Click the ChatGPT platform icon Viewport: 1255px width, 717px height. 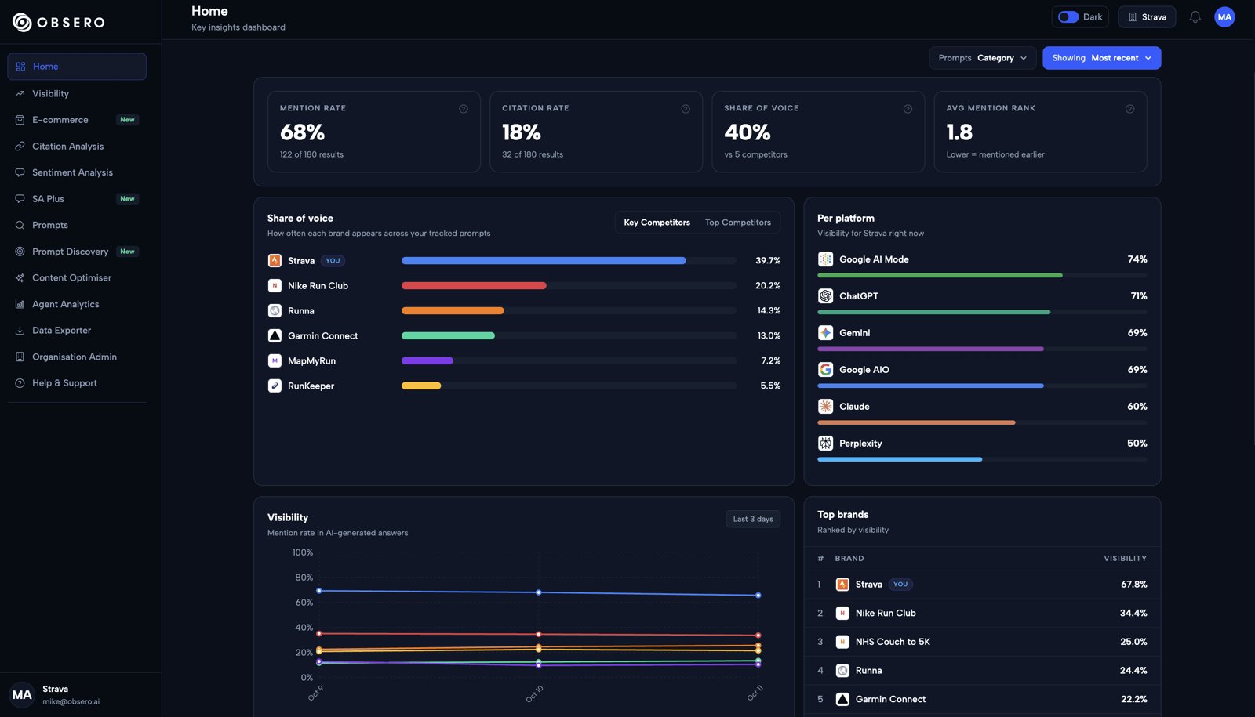pos(825,296)
